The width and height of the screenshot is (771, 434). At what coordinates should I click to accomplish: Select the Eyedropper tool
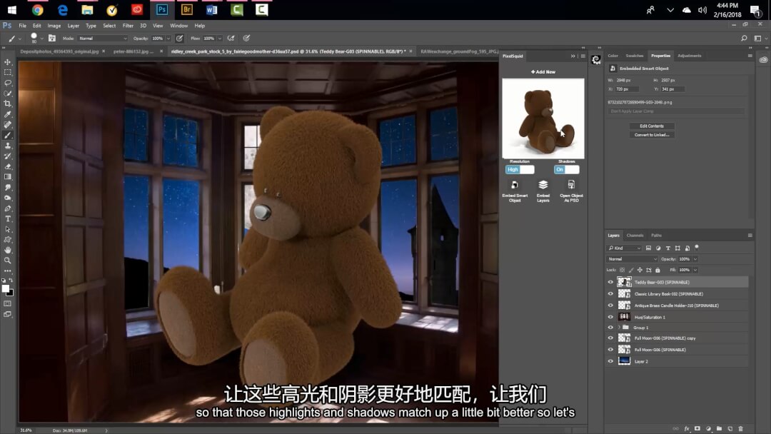click(x=7, y=114)
